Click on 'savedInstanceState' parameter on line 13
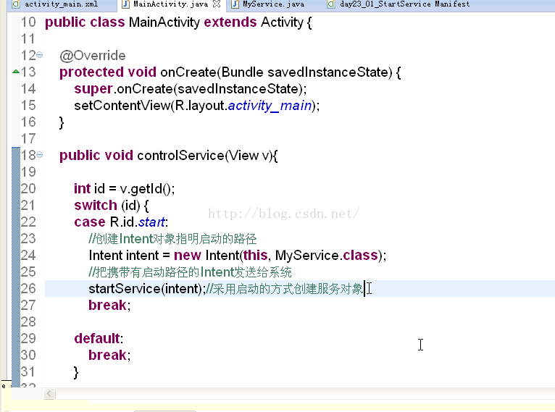The height and width of the screenshot is (412, 555). tap(327, 72)
